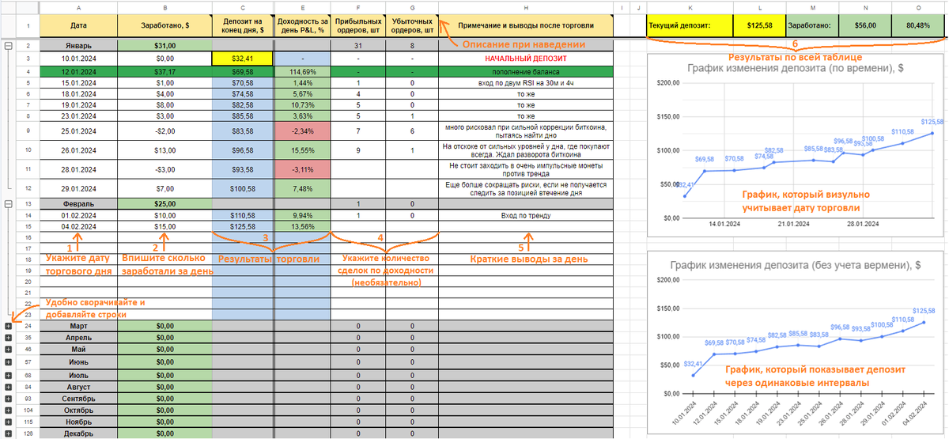The width and height of the screenshot is (949, 439).
Task: Click the 'пополнение баланса' note cell
Action: coord(526,71)
